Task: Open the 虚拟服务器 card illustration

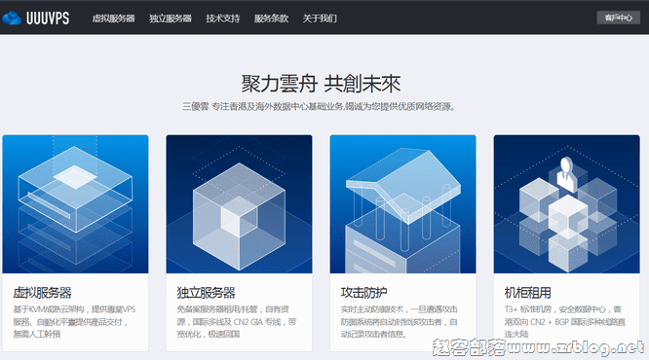Action: (x=75, y=203)
